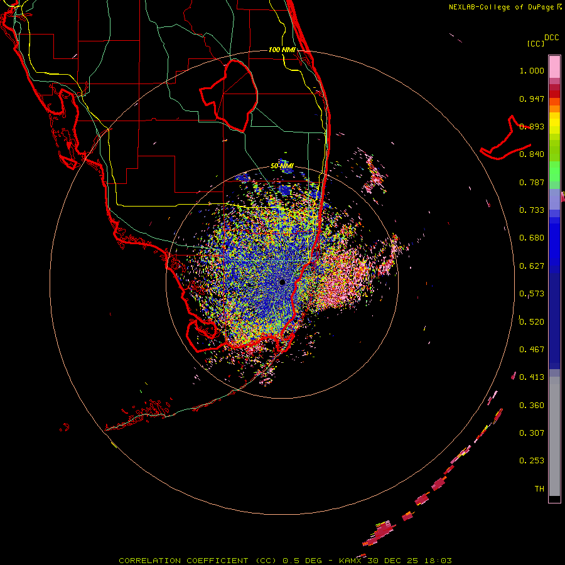Click the 0.840 scale value
Viewport: 565px width, 565px height.
(x=532, y=154)
